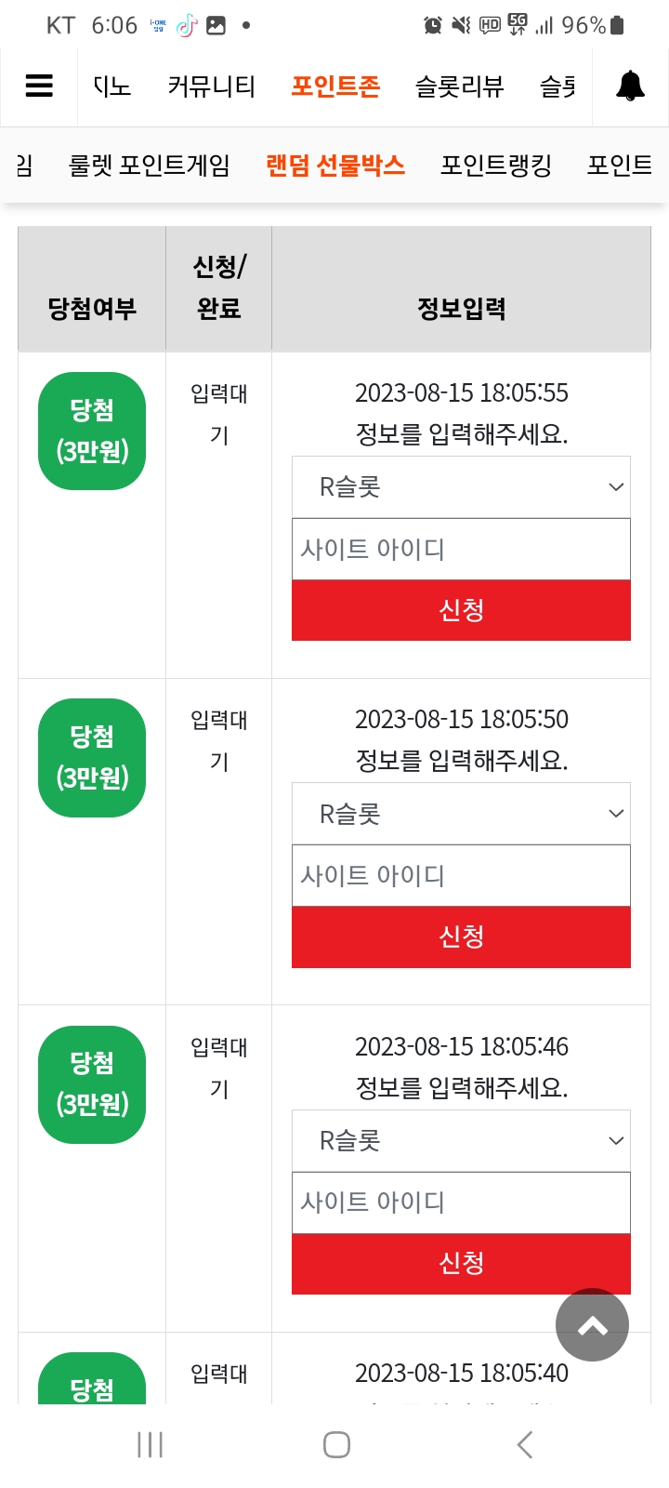669x1488 pixels.
Task: Expand R슬롯 dropdown for 18:05:46 entry
Action: 461,1140
